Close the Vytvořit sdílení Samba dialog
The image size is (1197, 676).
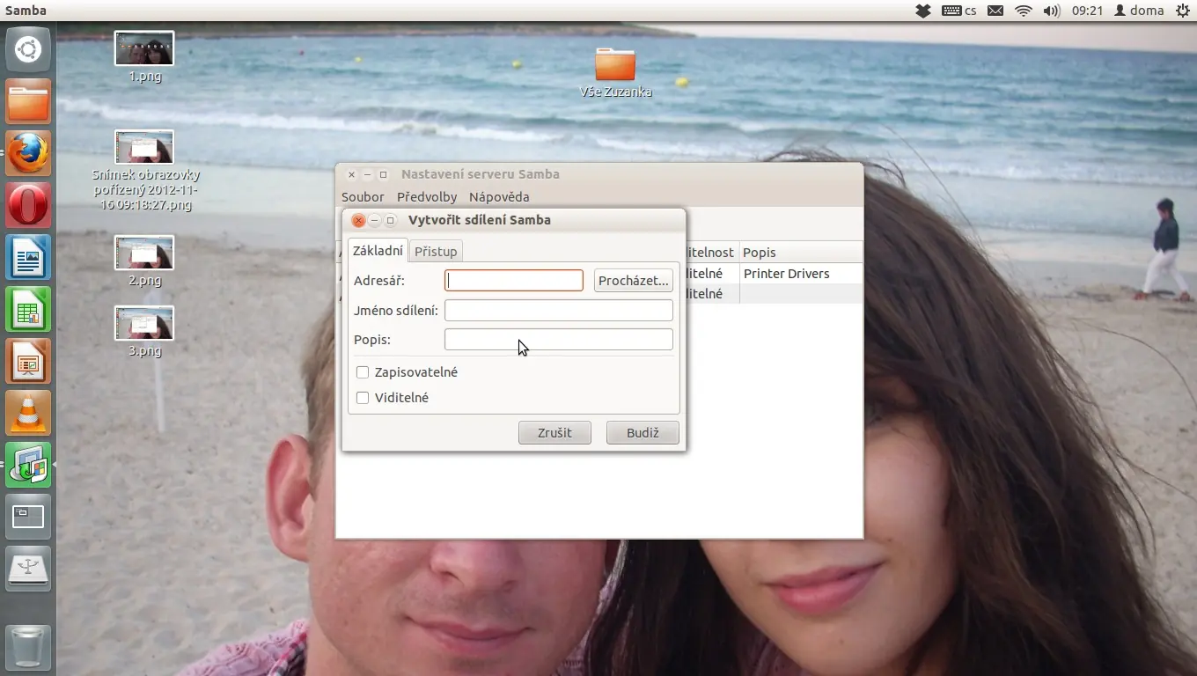pos(358,220)
